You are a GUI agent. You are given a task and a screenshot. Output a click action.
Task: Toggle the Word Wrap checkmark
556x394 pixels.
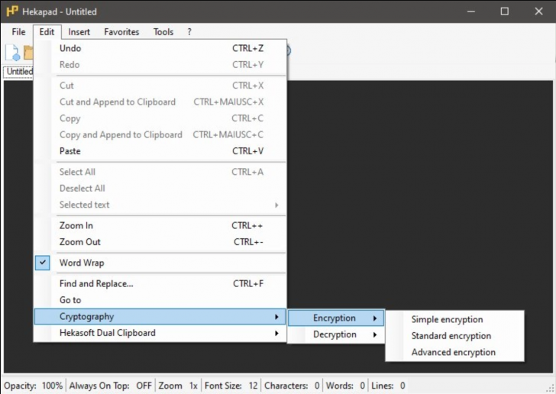pos(43,263)
